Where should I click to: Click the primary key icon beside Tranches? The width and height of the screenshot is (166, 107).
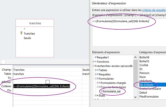[21, 33]
